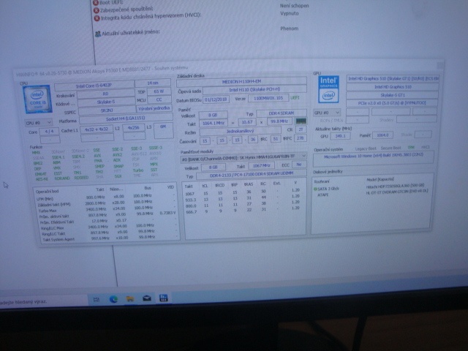Open the GPU #0 selector dropdown

coord(327,113)
